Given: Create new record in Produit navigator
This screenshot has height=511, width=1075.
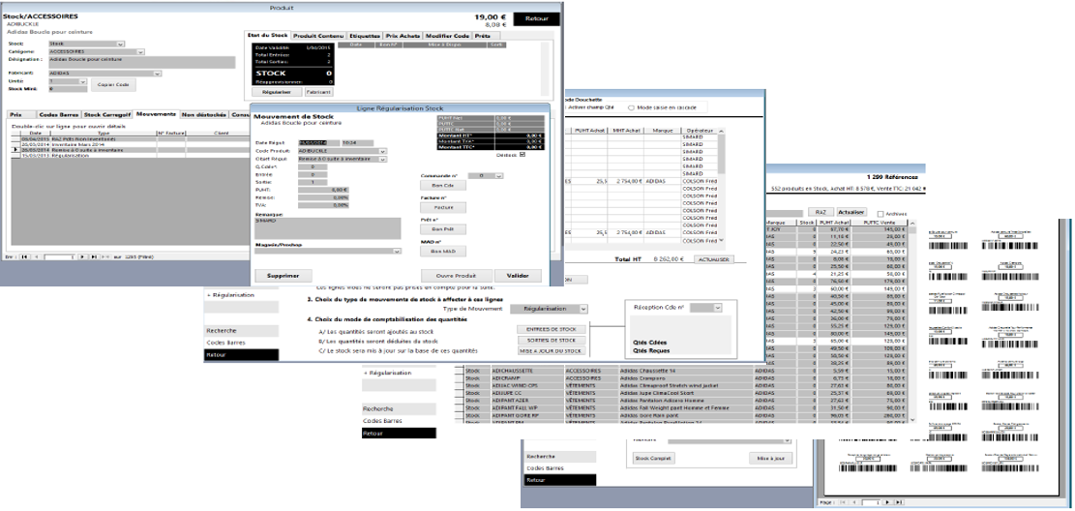Looking at the screenshot, I should [x=105, y=256].
